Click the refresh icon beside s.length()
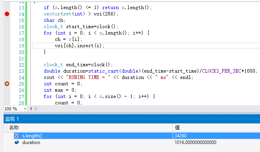 pyautogui.click(x=16, y=136)
